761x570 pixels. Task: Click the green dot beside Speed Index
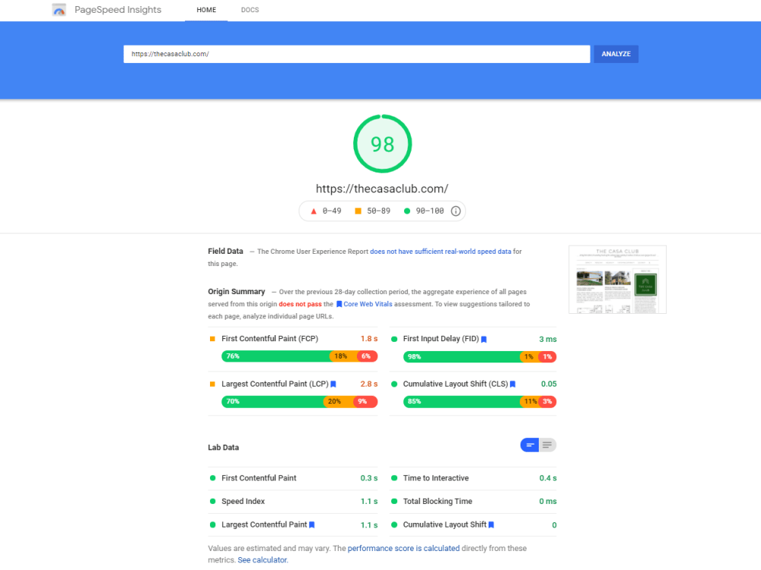212,502
